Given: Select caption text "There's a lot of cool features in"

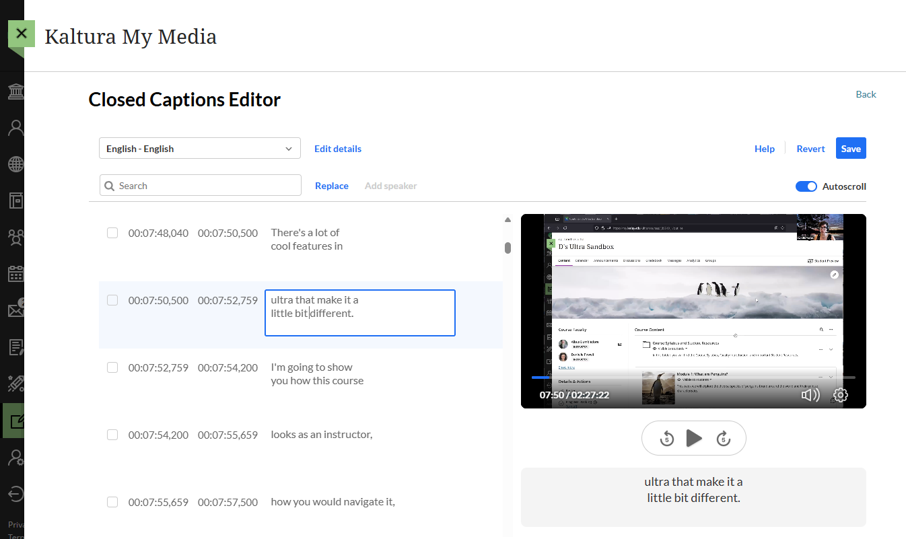Looking at the screenshot, I should [307, 240].
